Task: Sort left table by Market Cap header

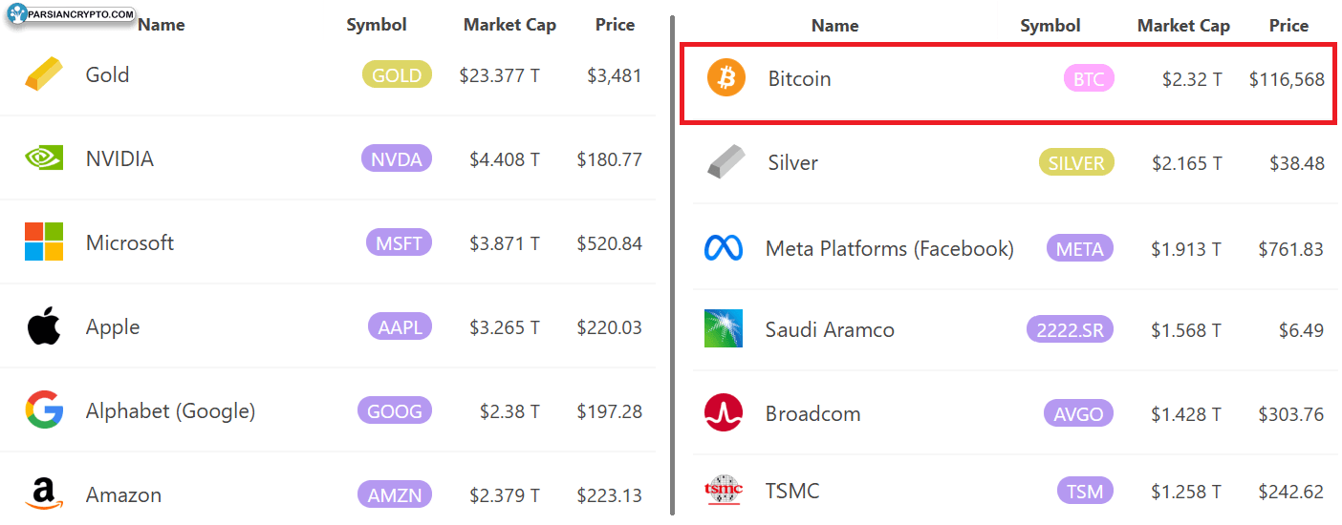Action: 509,25
